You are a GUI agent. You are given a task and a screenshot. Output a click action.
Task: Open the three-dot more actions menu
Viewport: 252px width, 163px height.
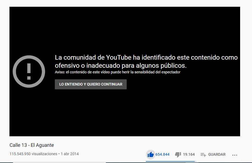[234, 155]
